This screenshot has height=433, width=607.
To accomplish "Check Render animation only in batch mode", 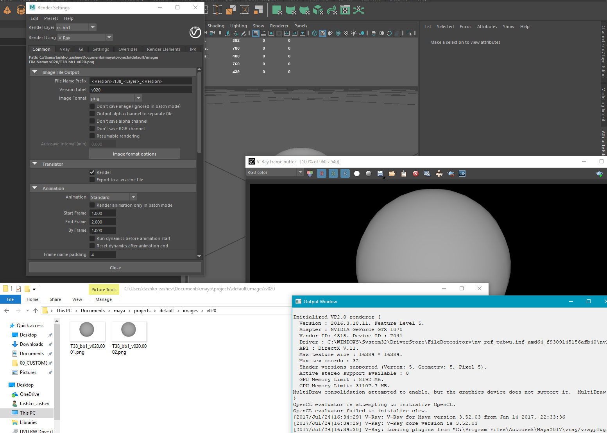I will pyautogui.click(x=92, y=205).
